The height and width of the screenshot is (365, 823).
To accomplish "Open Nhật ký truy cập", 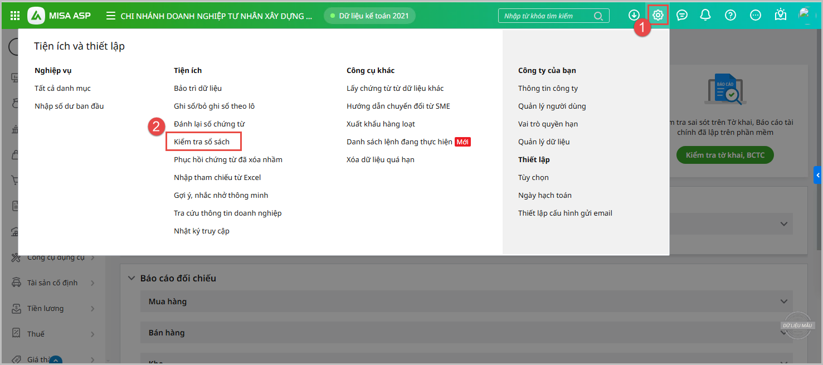I will coord(202,231).
